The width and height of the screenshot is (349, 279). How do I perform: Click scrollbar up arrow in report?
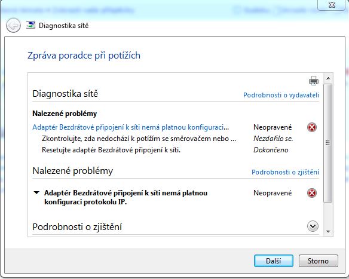[328, 78]
